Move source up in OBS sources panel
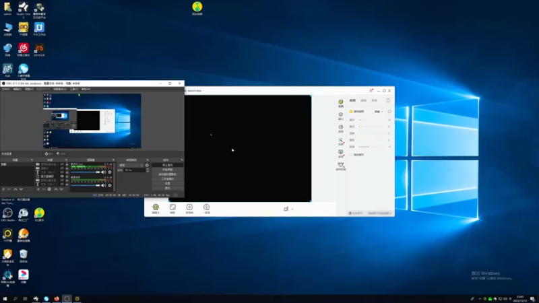The height and width of the screenshot is (303, 539). click(x=56, y=189)
